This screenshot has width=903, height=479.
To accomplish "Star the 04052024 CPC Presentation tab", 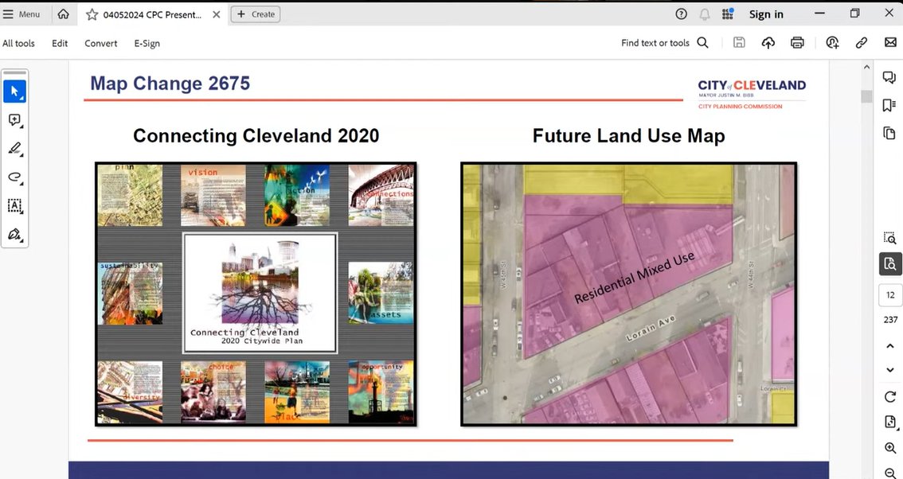I will [x=92, y=14].
